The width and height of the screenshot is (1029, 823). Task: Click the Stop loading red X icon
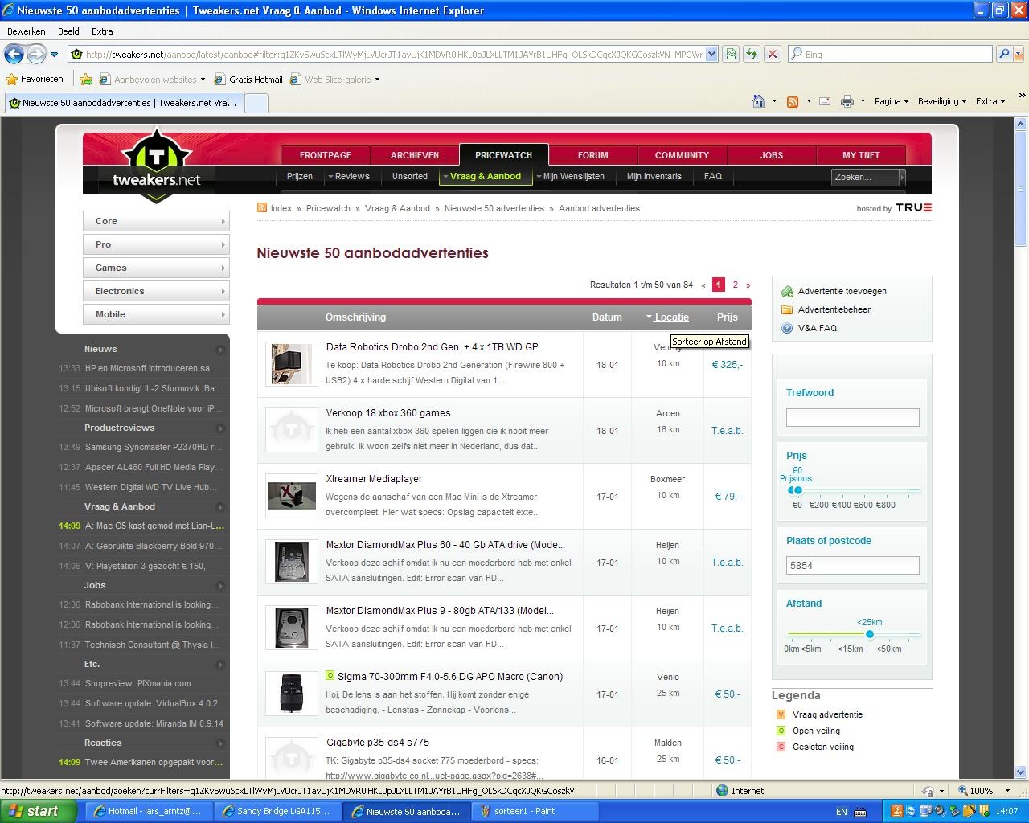(x=773, y=54)
